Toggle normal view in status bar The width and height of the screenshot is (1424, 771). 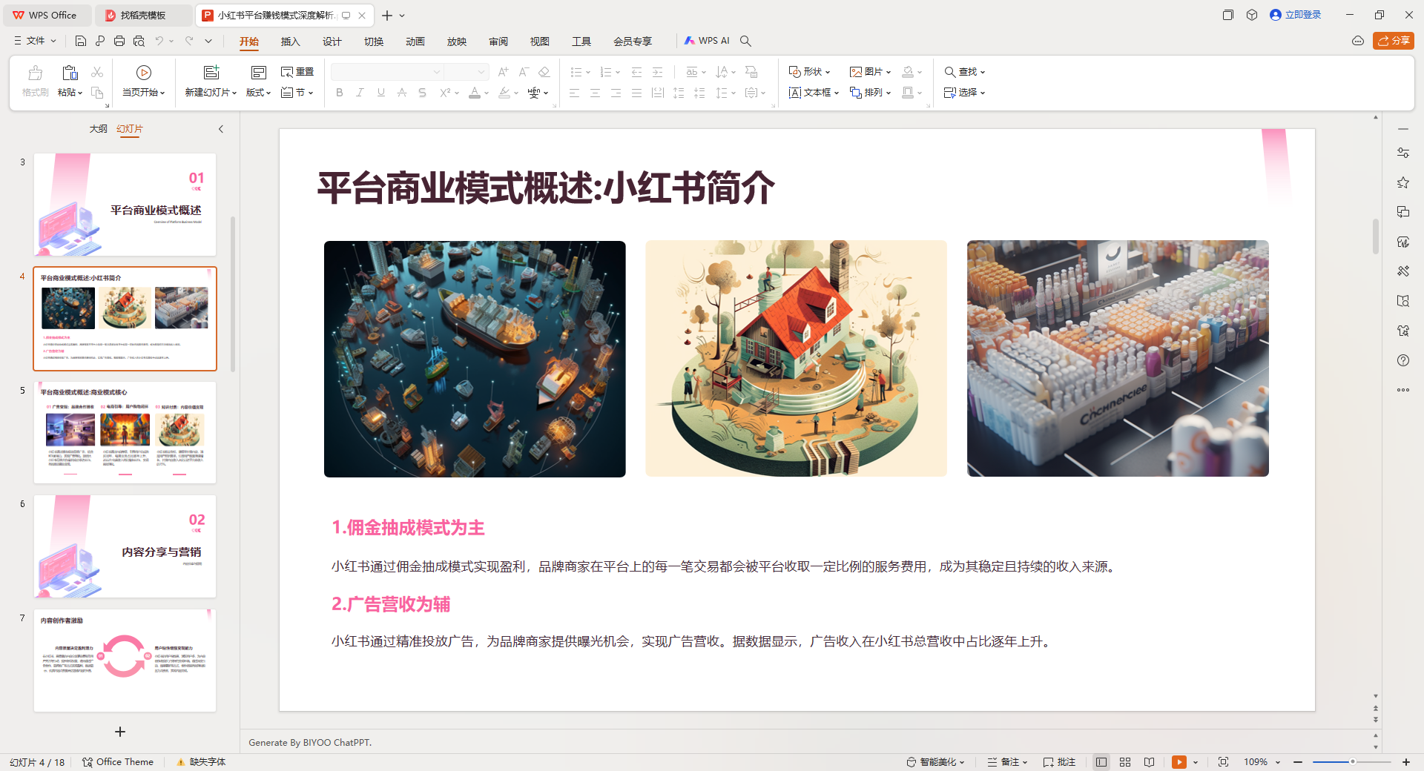point(1101,762)
